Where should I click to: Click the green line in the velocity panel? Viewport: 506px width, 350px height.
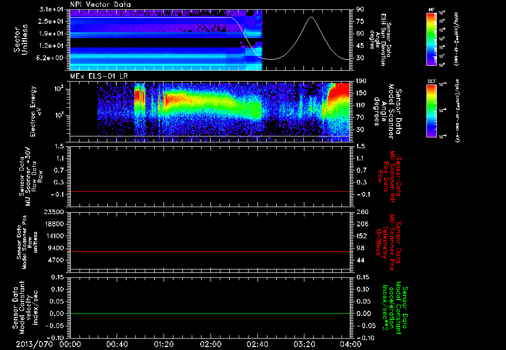point(210,313)
